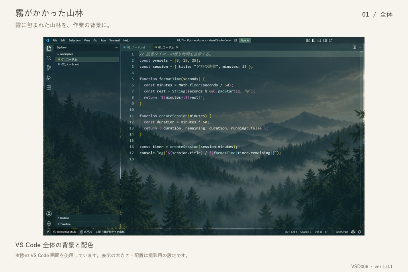
Task: Open 01_コード.js in Explorer tree
Action: point(87,59)
